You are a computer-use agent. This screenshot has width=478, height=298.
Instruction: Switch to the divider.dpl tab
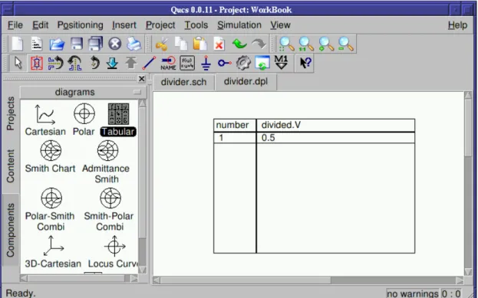[x=246, y=81]
